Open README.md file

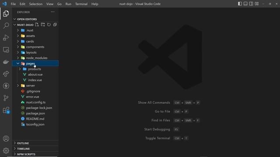[x=35, y=119]
